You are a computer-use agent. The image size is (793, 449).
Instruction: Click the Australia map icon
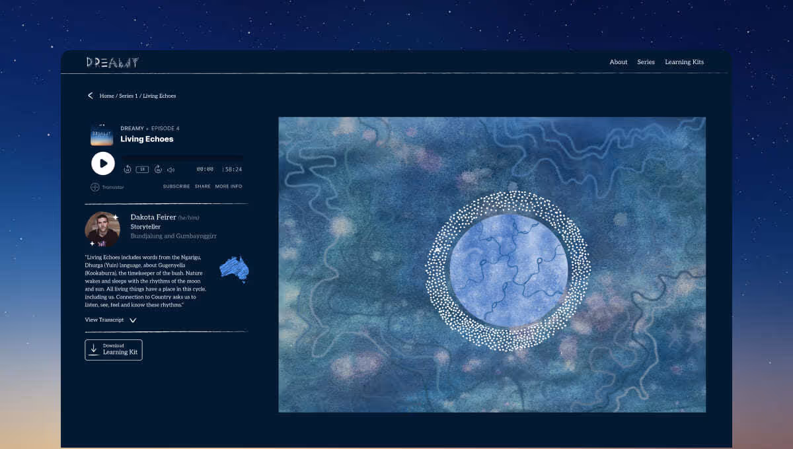234,269
